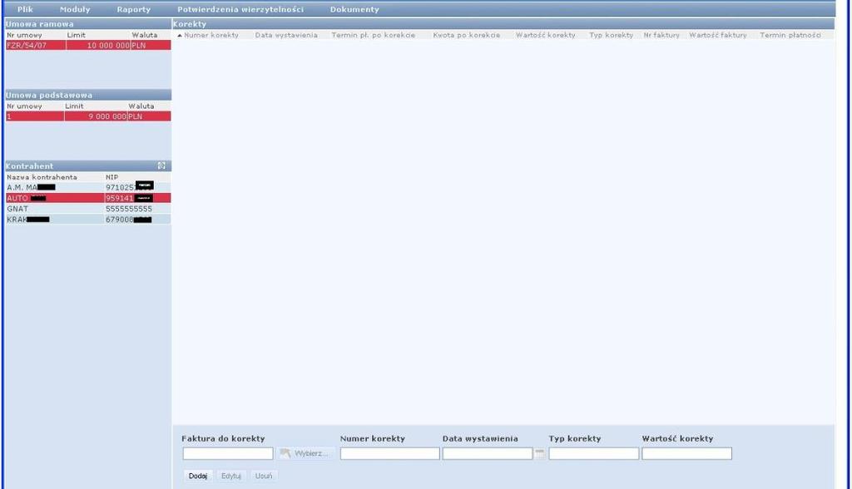The width and height of the screenshot is (852, 489).
Task: Open the Dokumenty menu
Action: [354, 9]
